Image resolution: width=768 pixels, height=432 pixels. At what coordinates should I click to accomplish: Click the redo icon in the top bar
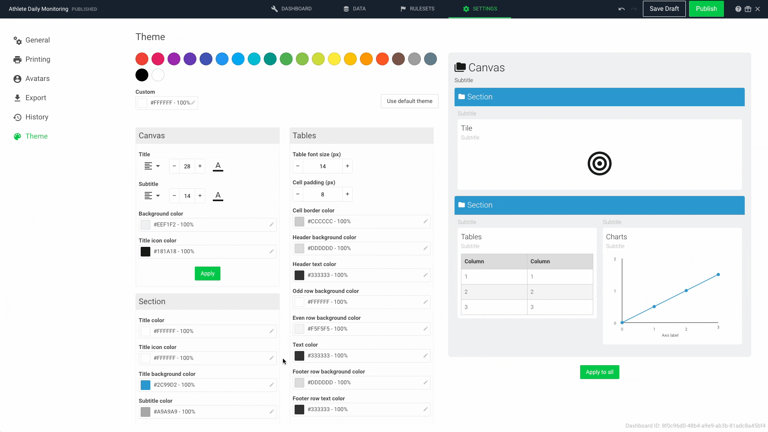[x=634, y=8]
